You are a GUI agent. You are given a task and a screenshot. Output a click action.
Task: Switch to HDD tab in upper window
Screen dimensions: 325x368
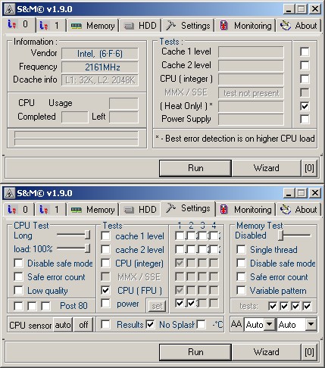[140, 26]
